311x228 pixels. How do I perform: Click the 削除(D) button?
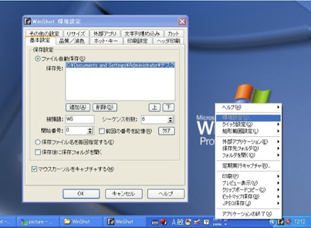(104, 107)
